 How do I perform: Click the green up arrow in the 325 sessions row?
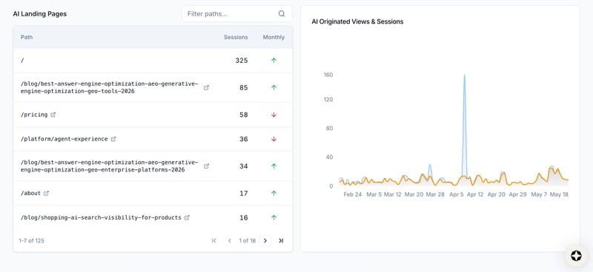[274, 61]
